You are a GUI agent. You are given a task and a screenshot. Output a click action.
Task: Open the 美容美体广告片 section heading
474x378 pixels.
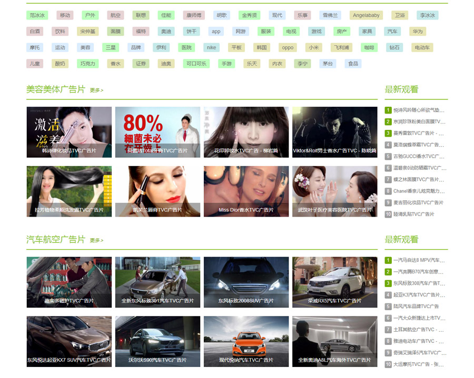coord(56,89)
